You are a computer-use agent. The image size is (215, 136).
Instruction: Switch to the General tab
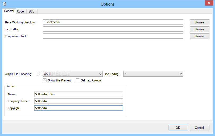pos(9,11)
